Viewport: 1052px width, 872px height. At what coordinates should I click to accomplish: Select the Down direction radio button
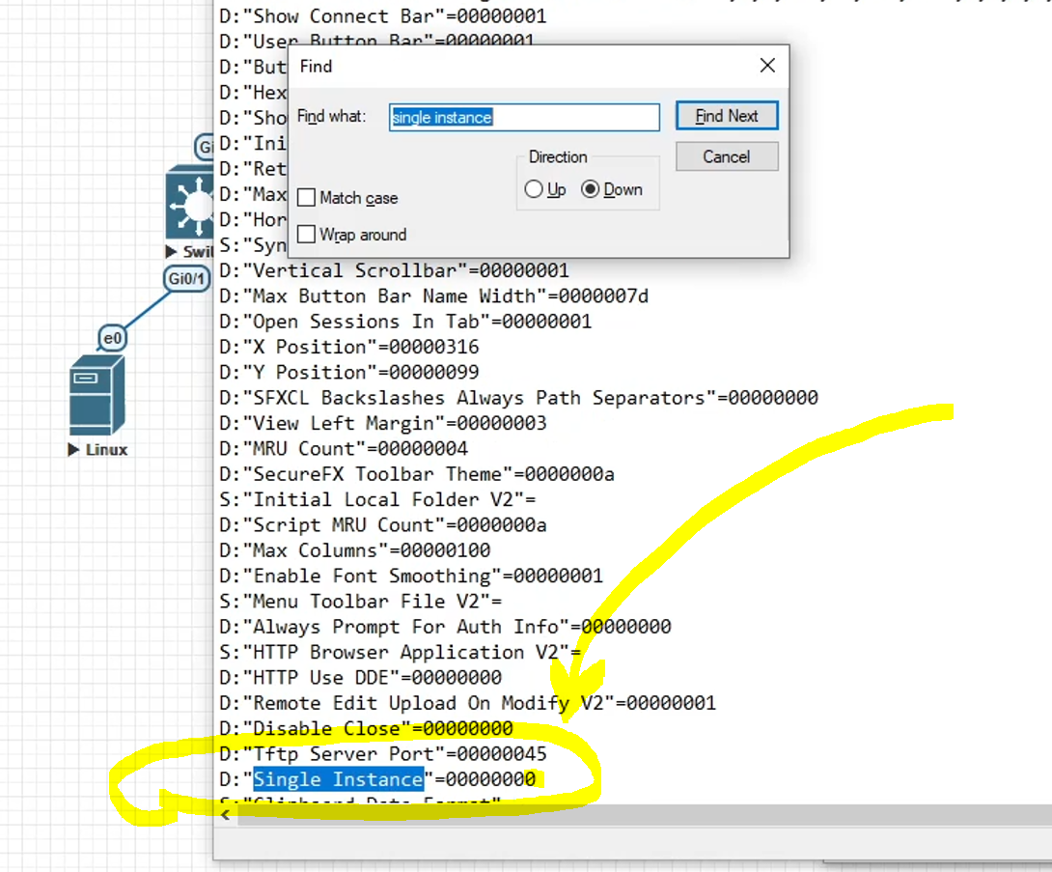pyautogui.click(x=591, y=190)
